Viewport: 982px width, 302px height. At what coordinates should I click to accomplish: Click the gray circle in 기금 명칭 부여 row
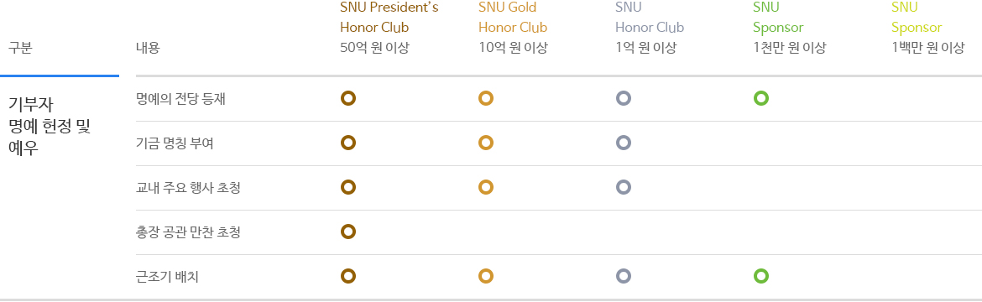623,143
